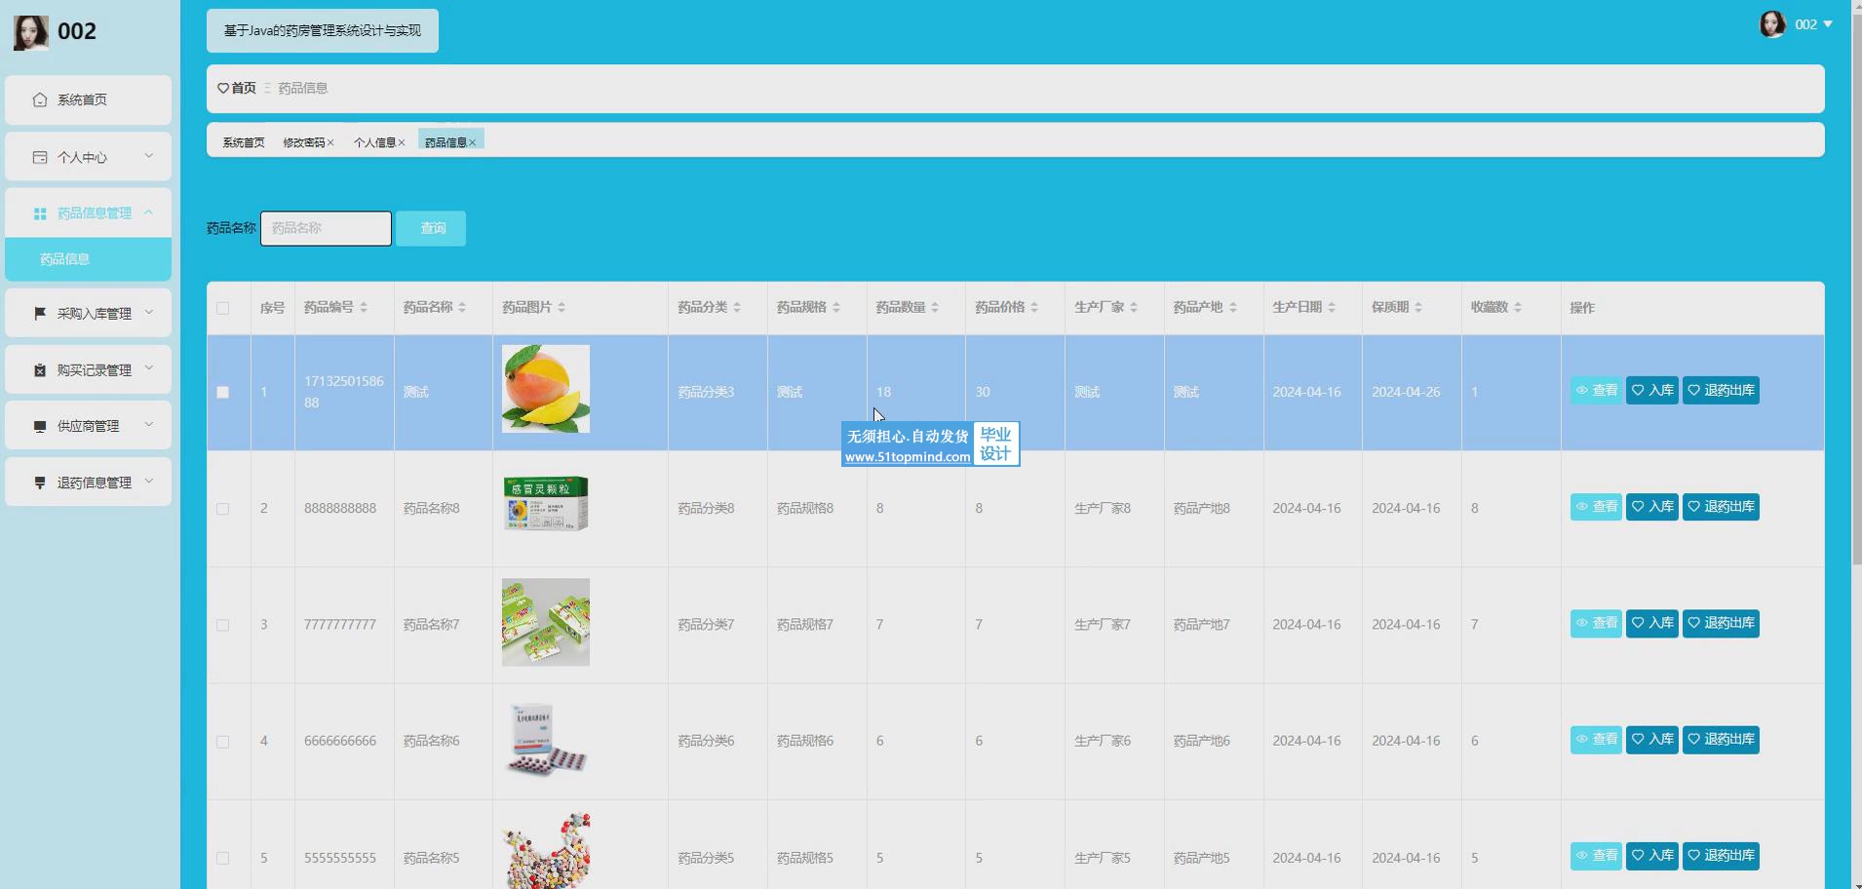
Task: Expand the 供应商管理 chevron
Action: [149, 424]
